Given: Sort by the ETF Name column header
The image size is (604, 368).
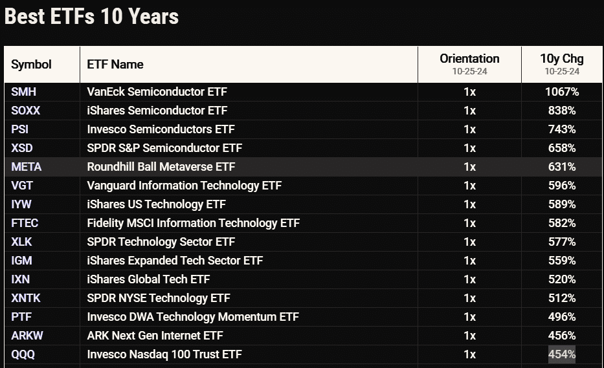Looking at the screenshot, I should 115,65.
